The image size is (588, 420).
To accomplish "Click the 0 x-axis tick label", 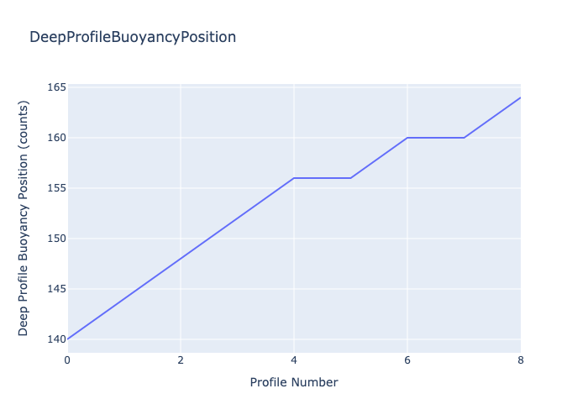I will point(67,360).
